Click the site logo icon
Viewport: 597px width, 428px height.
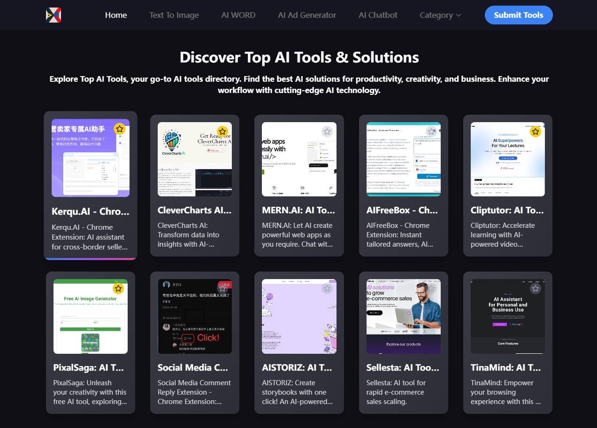click(54, 15)
